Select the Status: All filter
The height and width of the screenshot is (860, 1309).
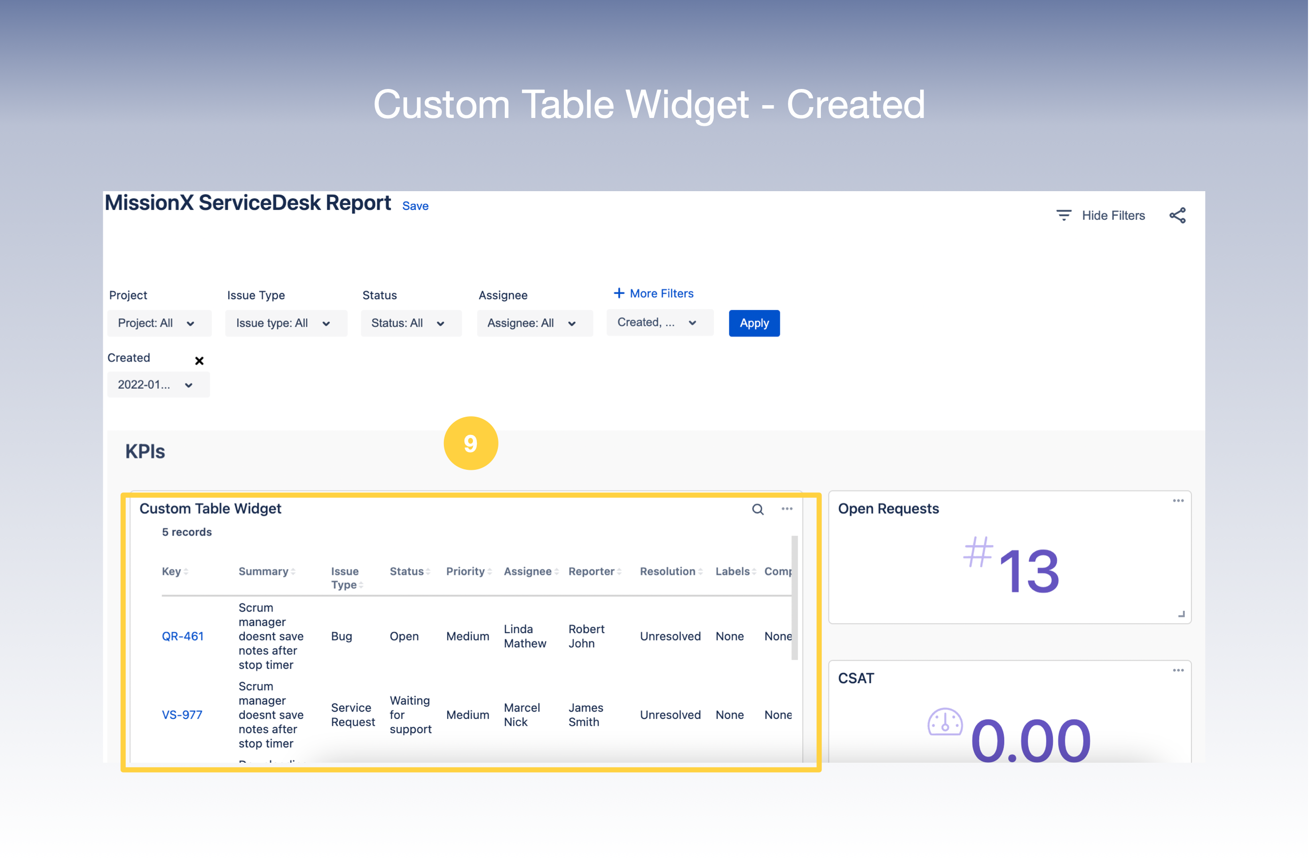(411, 323)
